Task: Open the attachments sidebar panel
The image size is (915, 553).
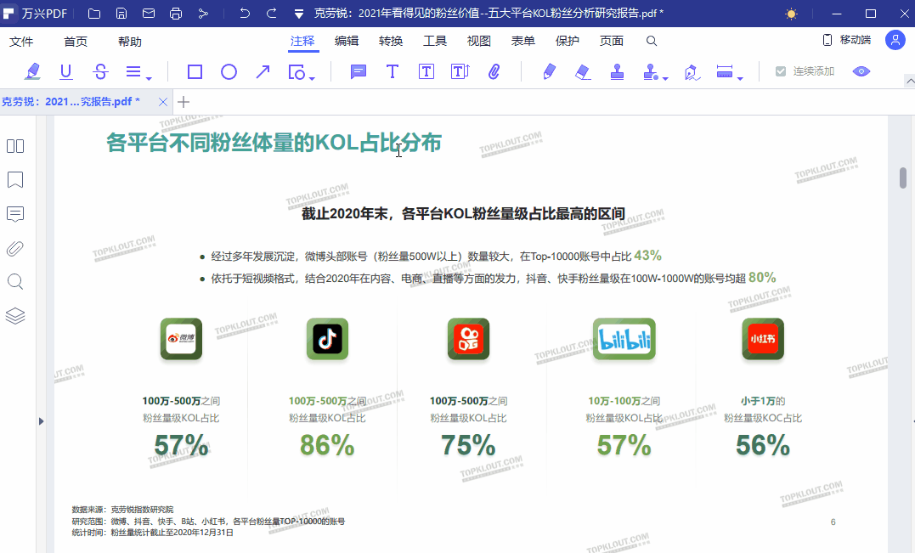Action: pyautogui.click(x=15, y=249)
